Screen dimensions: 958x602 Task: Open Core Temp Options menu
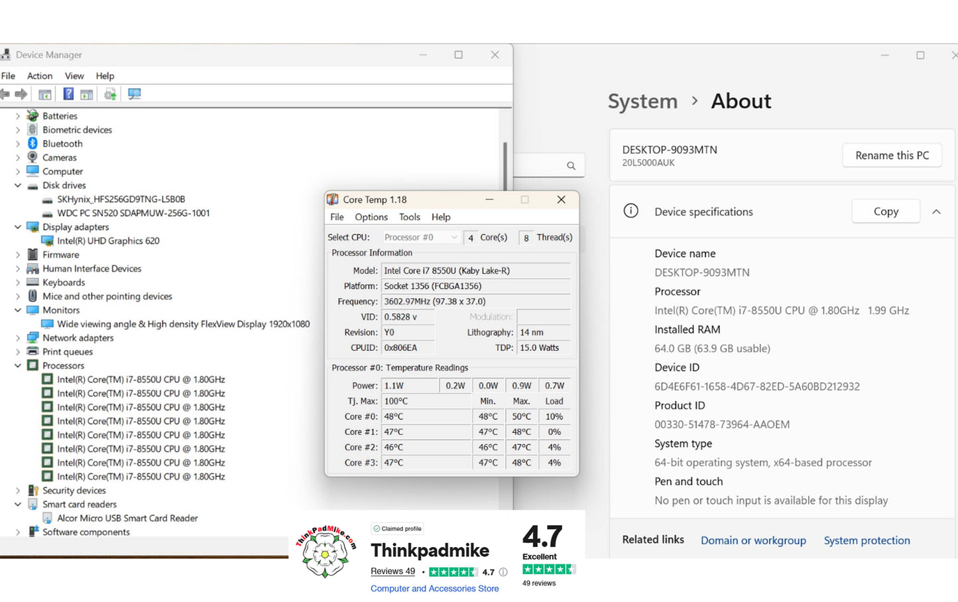[371, 217]
